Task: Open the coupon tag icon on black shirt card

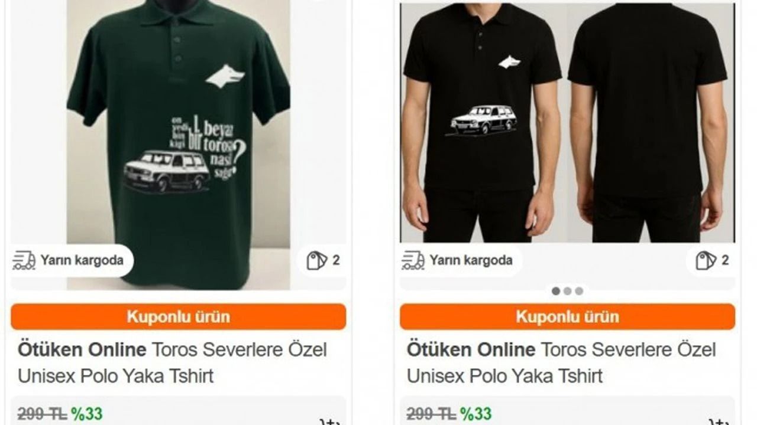Action: [706, 260]
